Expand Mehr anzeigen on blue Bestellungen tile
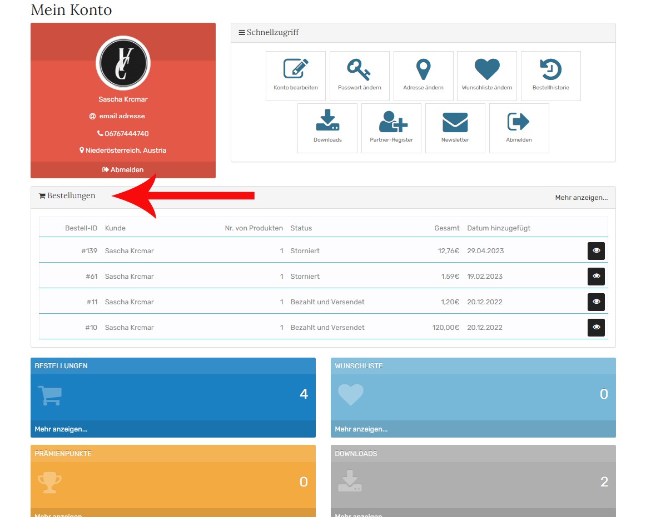This screenshot has height=517, width=646. [x=61, y=429]
